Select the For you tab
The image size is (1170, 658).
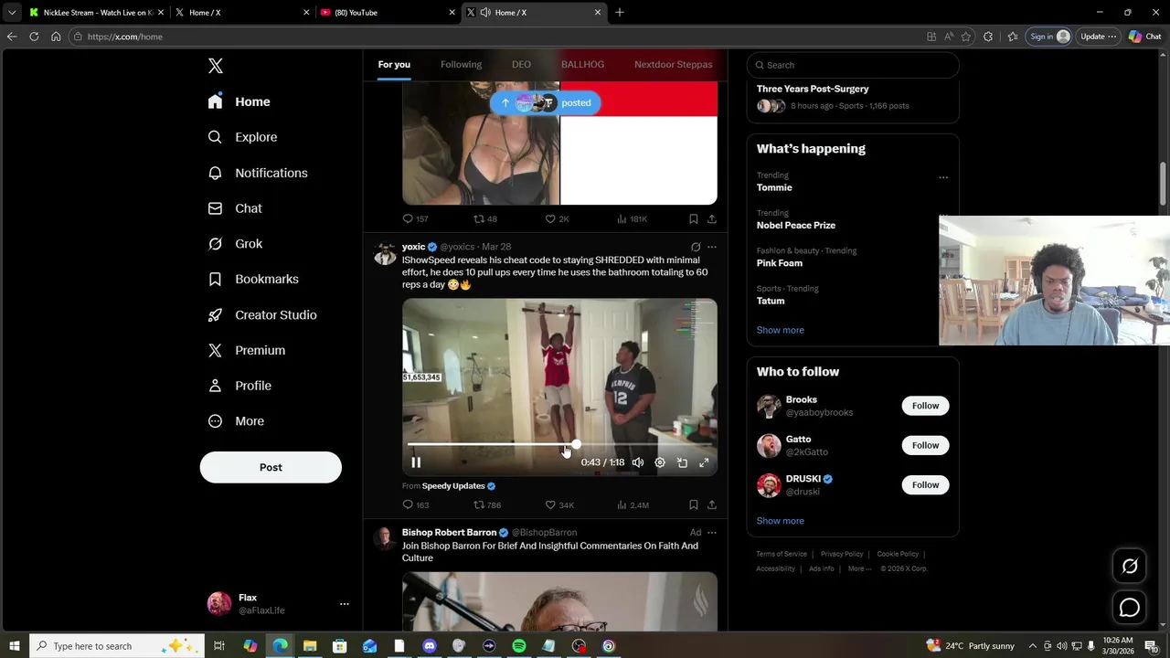394,64
